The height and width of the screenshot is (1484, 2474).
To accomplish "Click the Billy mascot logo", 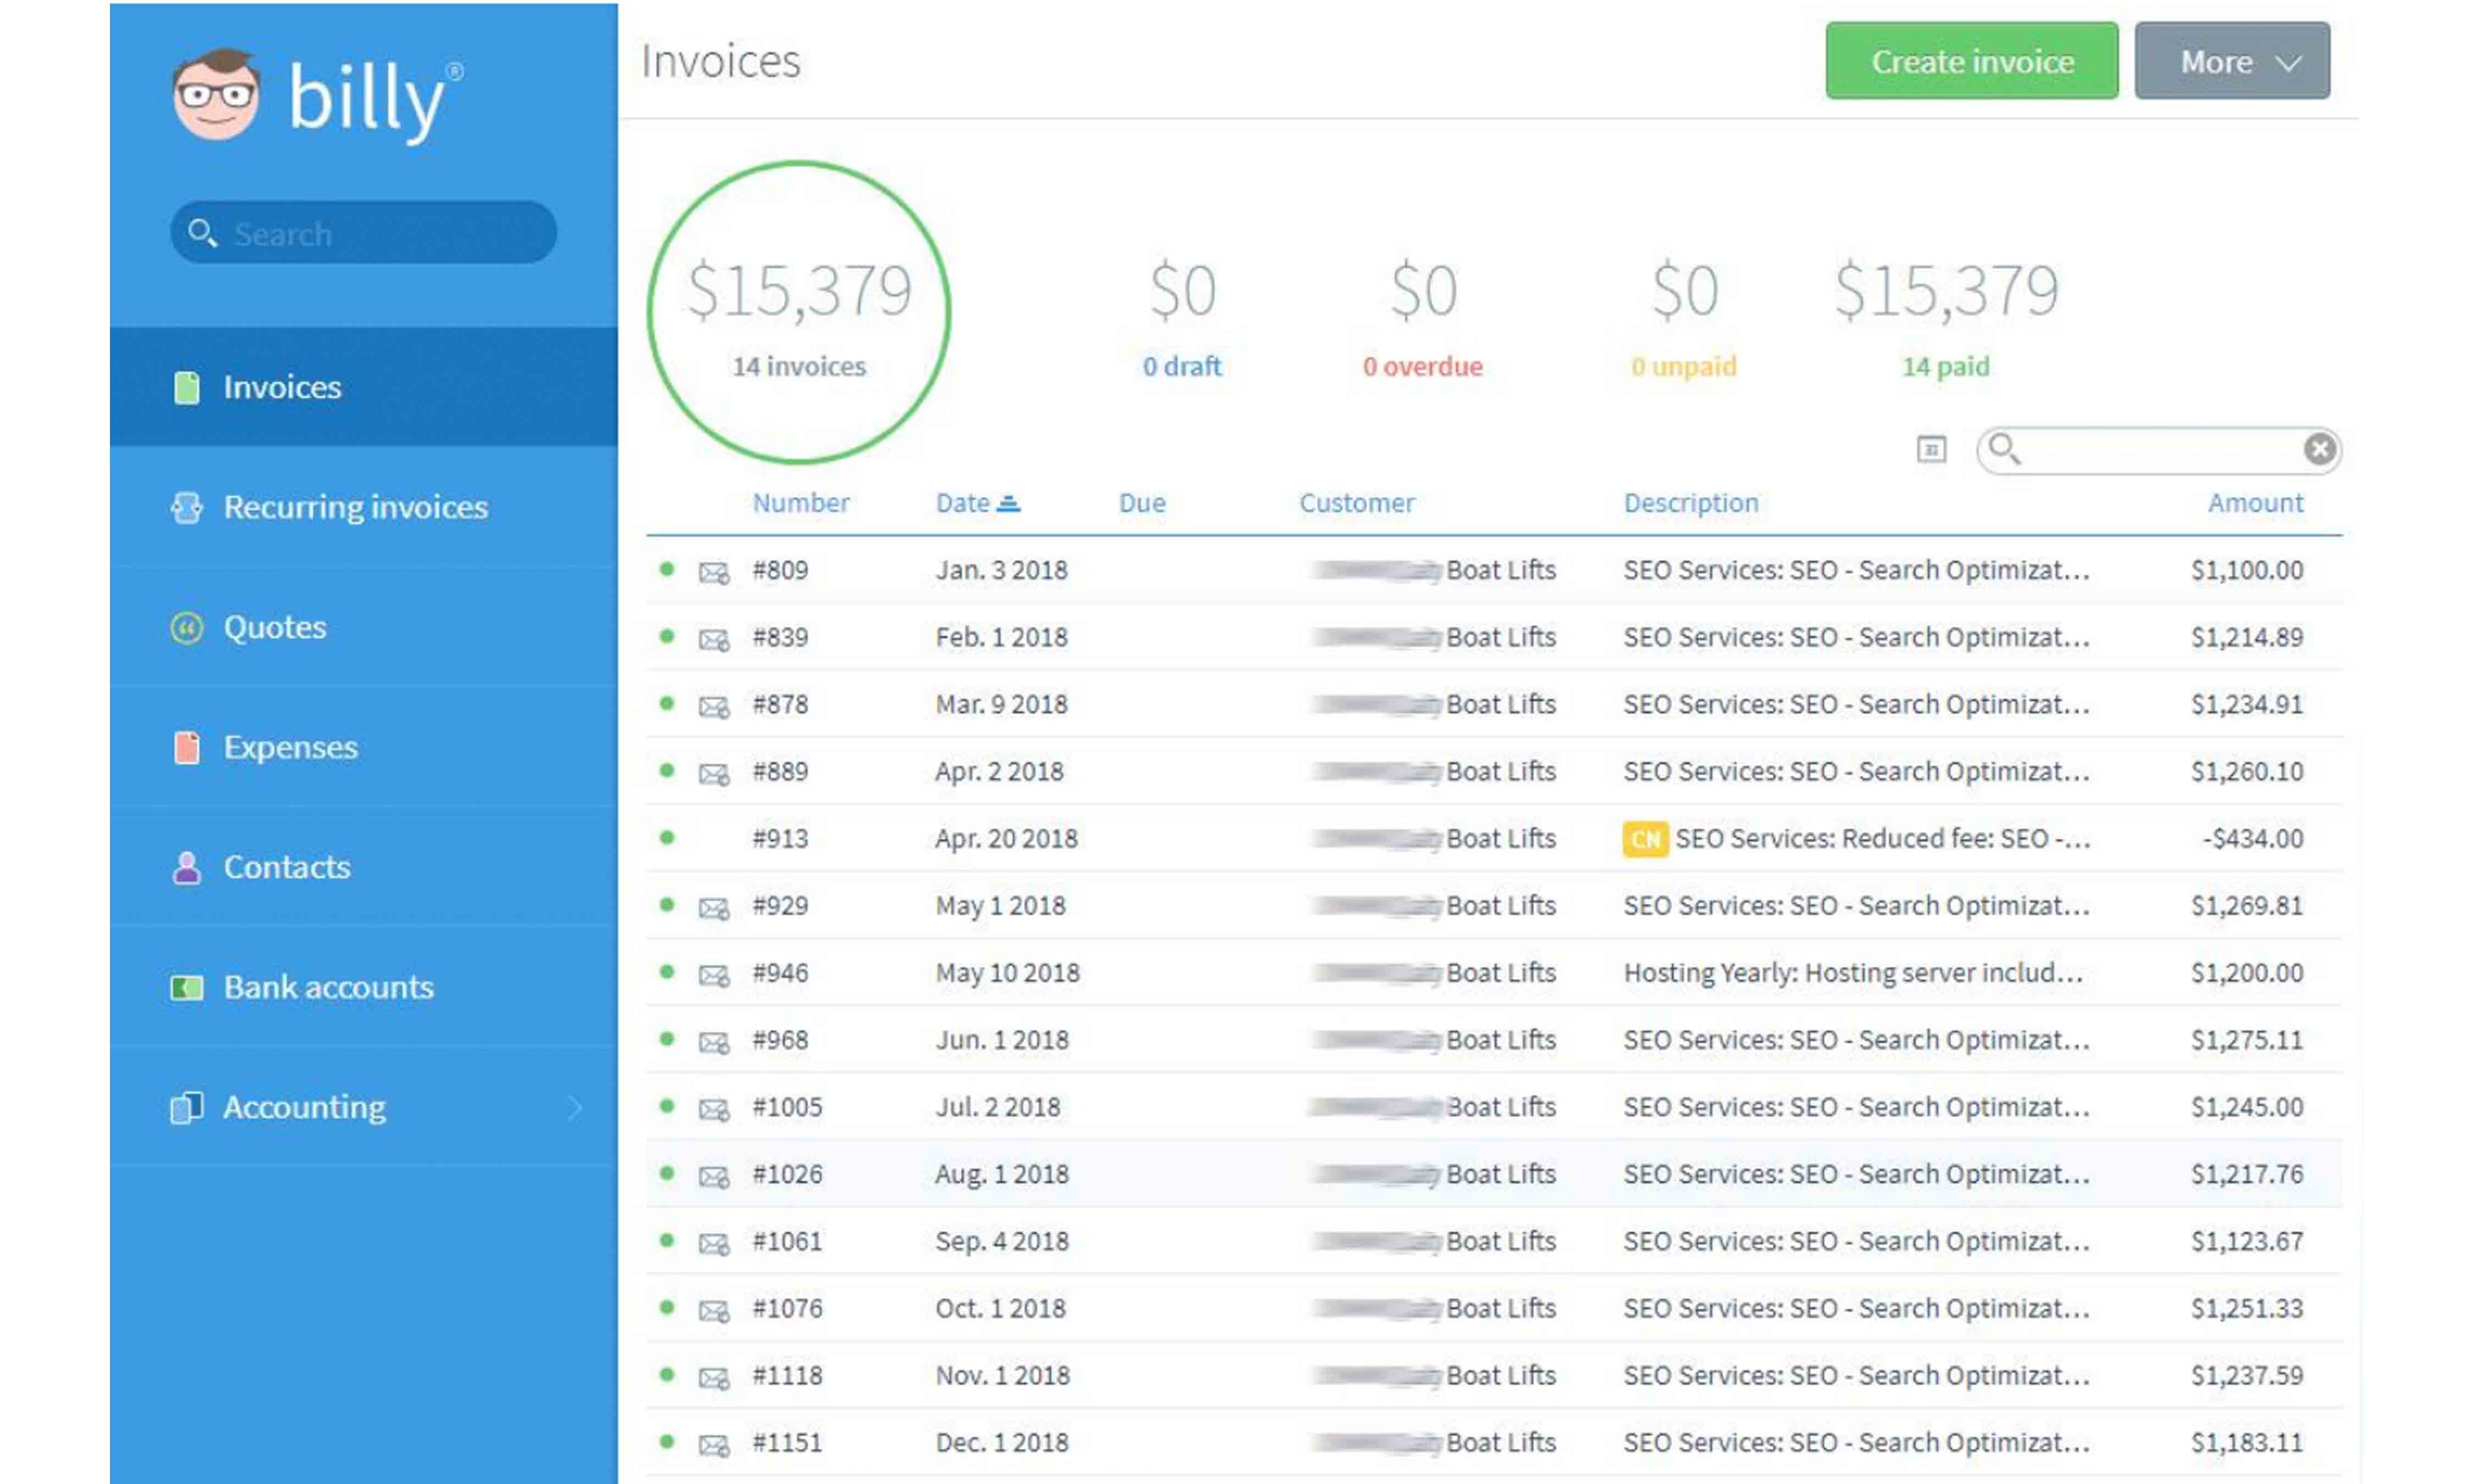I will pyautogui.click(x=216, y=95).
